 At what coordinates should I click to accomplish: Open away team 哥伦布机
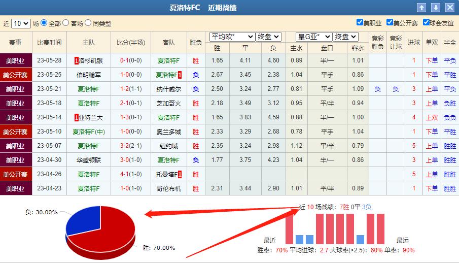tap(168, 188)
